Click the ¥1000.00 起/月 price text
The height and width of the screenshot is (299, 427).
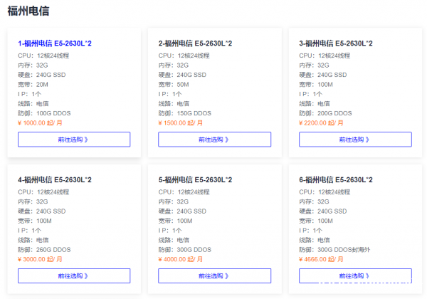[x=40, y=122]
